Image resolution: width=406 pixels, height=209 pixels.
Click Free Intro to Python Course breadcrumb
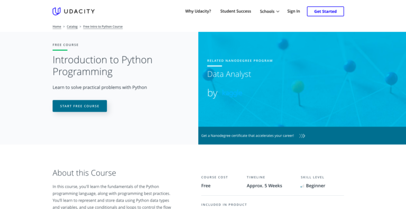click(103, 26)
